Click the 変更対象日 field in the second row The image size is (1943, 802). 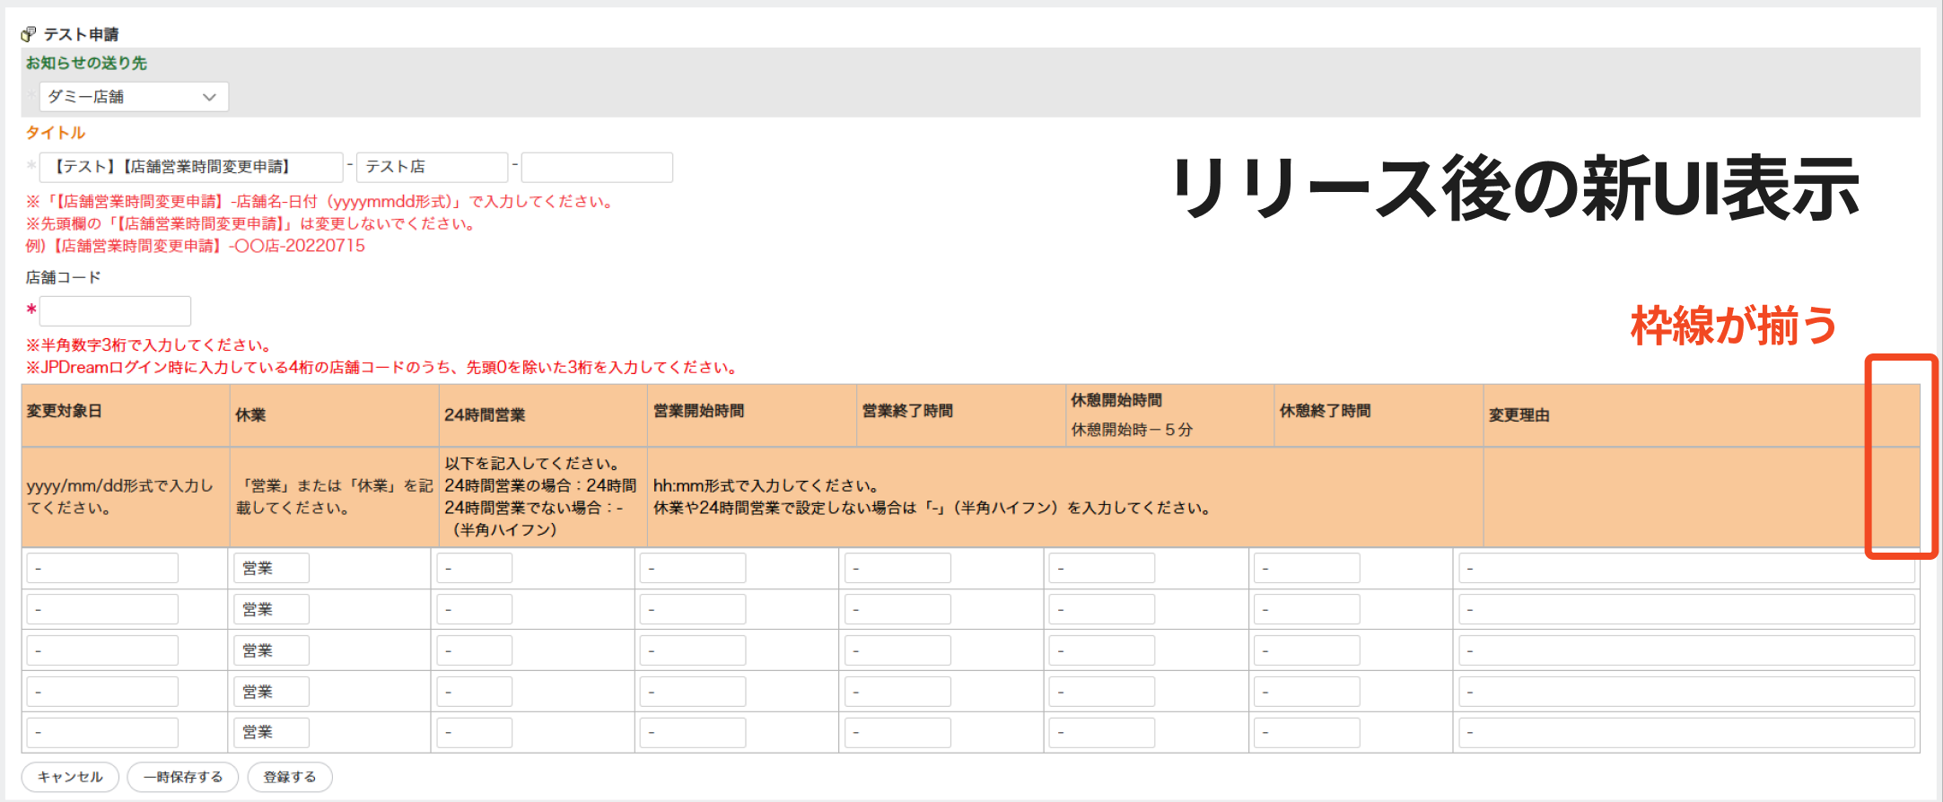[102, 610]
